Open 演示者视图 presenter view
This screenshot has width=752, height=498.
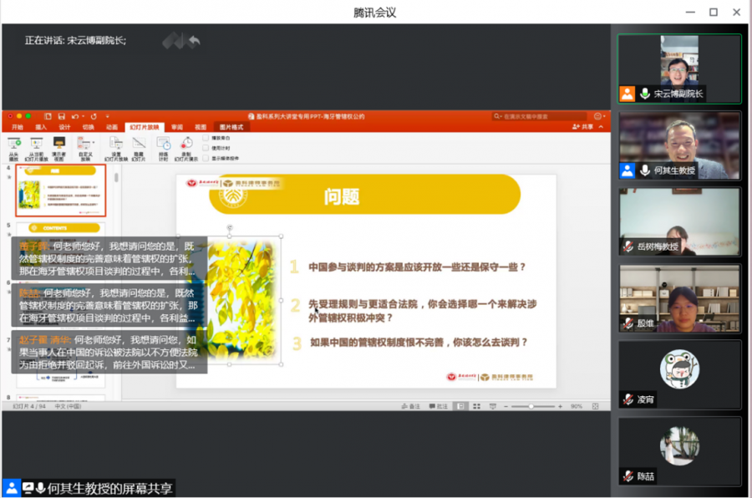coord(59,144)
